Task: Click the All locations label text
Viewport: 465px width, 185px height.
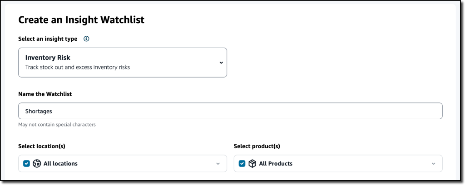Action: tap(60, 163)
